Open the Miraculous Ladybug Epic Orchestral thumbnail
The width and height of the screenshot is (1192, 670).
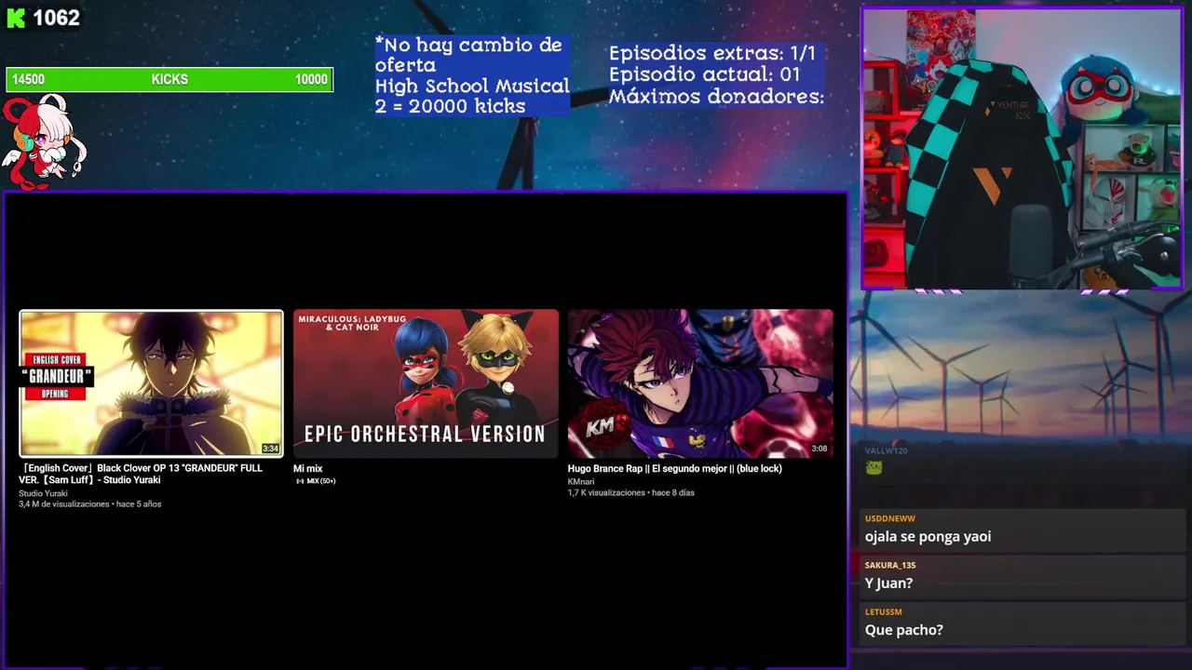tap(426, 383)
